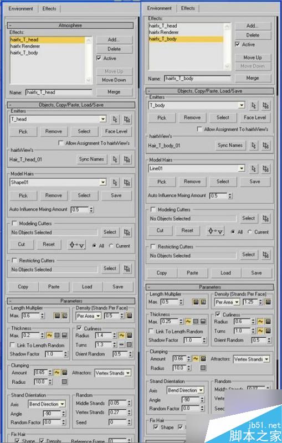The width and height of the screenshot is (282, 443).
Task: Open Bend Direction axis dropdown in T_body panel
Action: click(185, 390)
